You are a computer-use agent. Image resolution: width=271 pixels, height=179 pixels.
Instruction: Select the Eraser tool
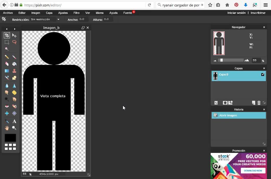[x=7, y=64]
